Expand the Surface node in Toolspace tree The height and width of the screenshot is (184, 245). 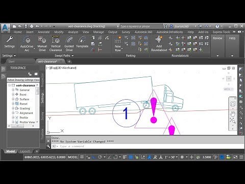click(x=13, y=99)
